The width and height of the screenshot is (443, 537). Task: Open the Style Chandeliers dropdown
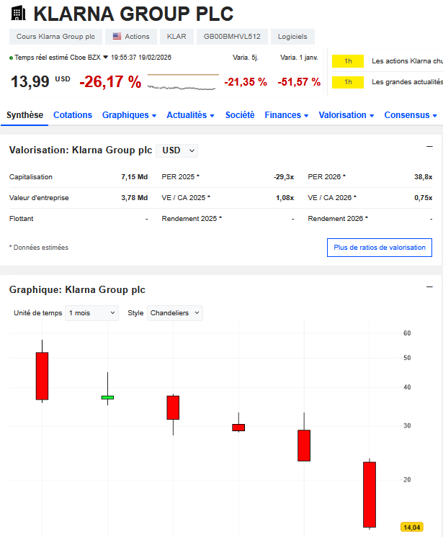[x=175, y=313]
